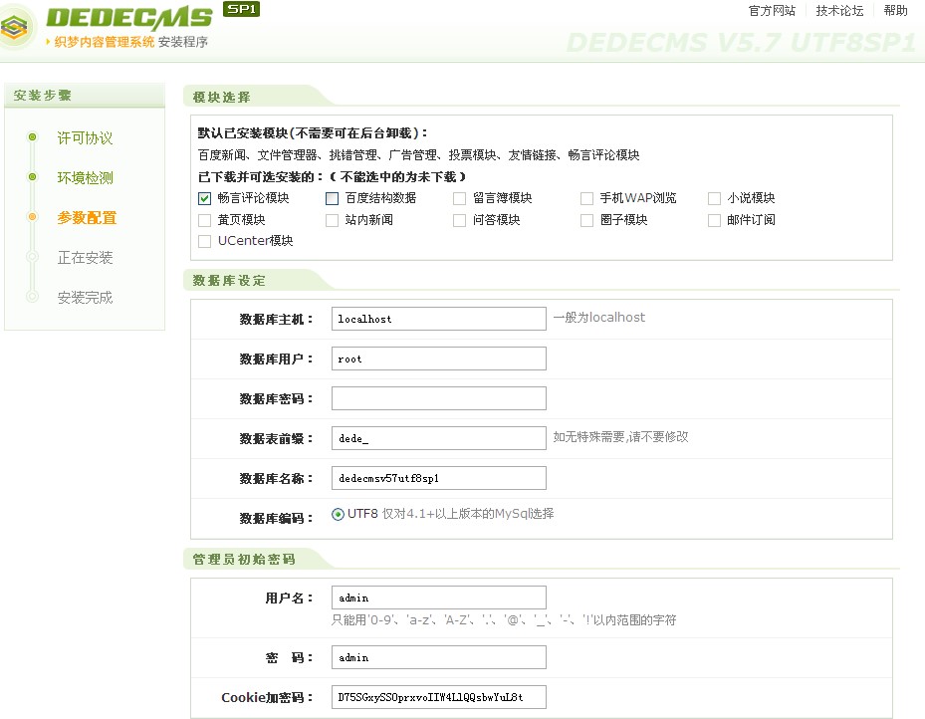Click the DEDECMS logo icon
This screenshot has width=925, height=719.
click(x=15, y=27)
